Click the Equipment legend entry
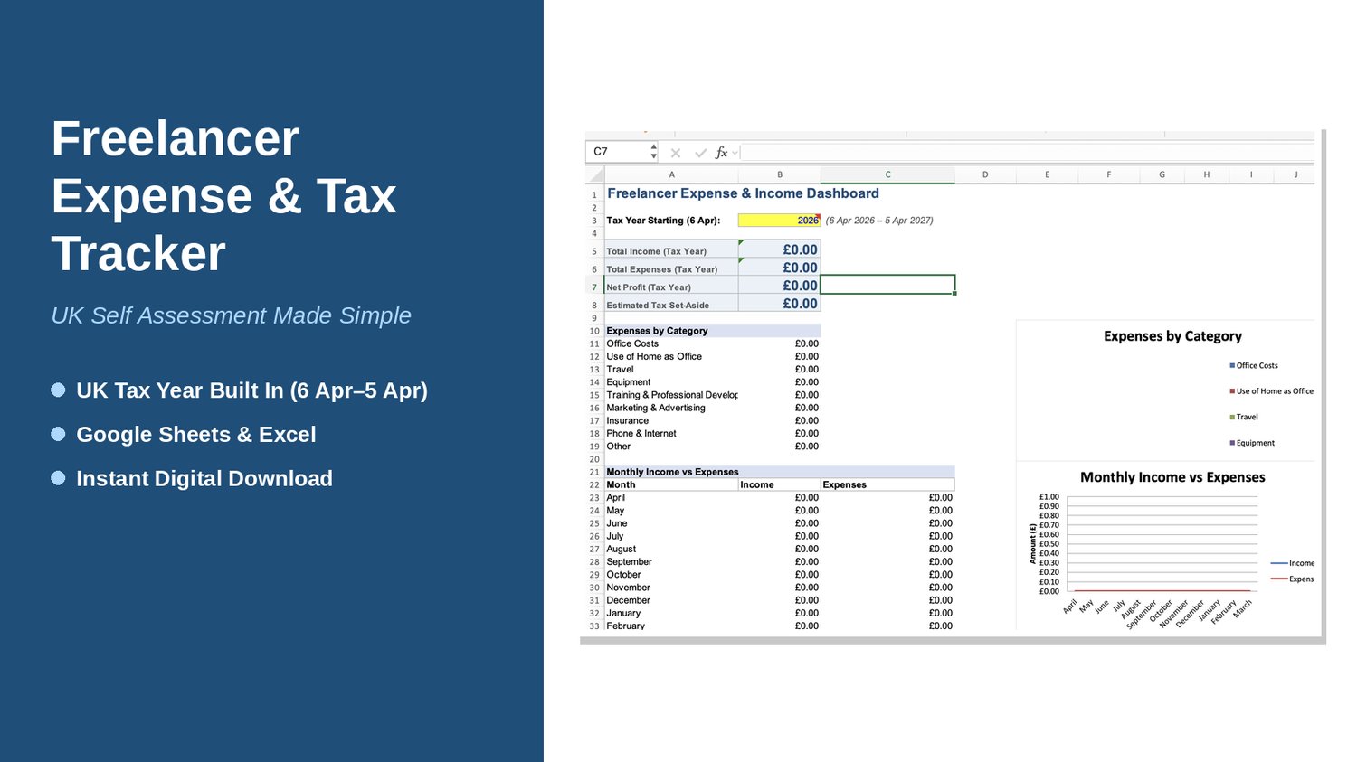 click(1252, 443)
